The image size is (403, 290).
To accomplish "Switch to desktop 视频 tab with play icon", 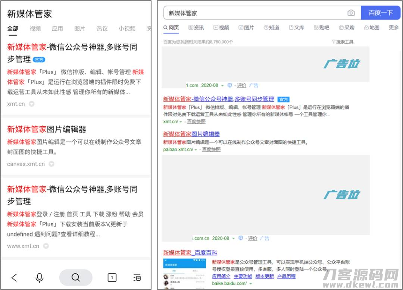I will click(221, 28).
